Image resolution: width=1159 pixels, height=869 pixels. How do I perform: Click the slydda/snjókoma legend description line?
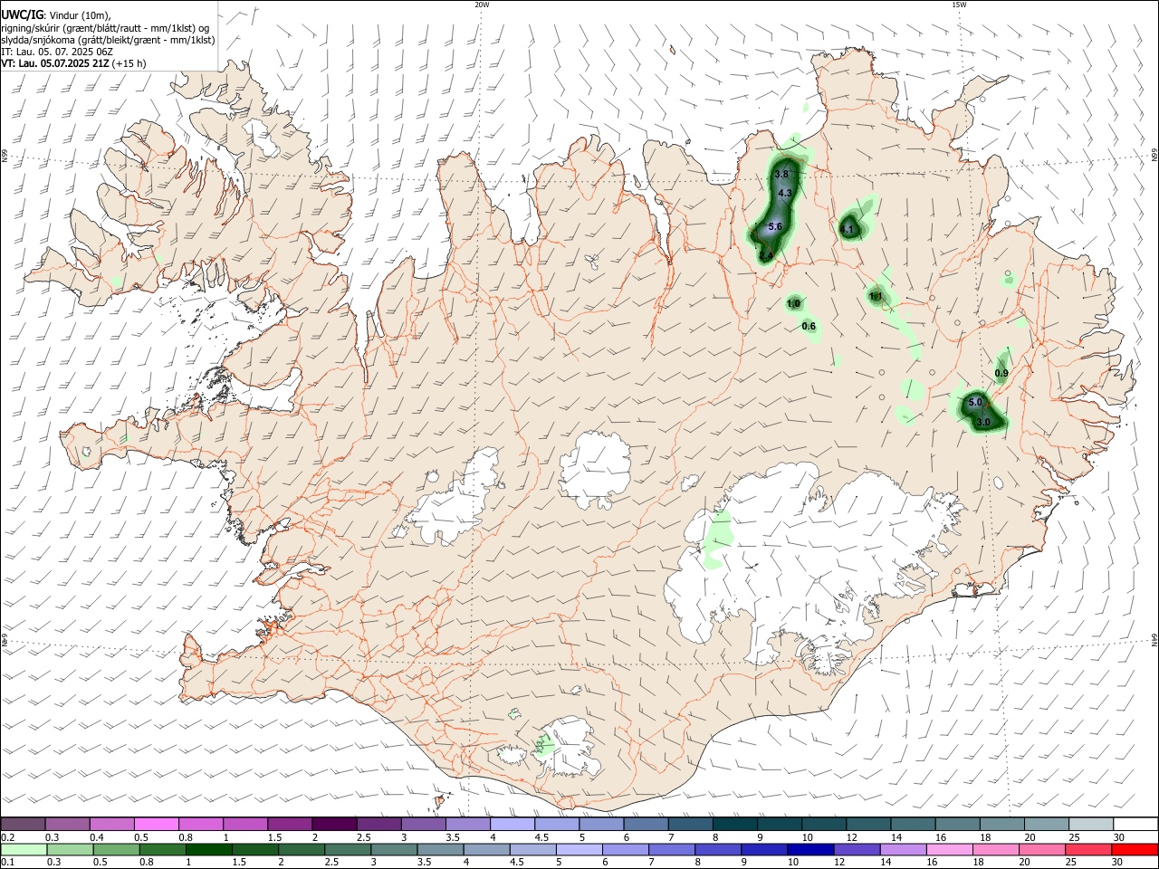pyautogui.click(x=108, y=40)
